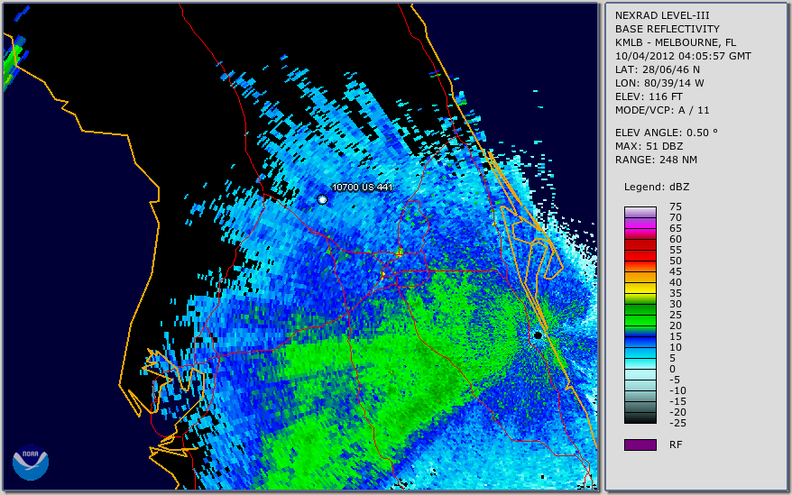792x495 pixels.
Task: Click the 'ELEV: 116 FT' text
Action: (649, 96)
